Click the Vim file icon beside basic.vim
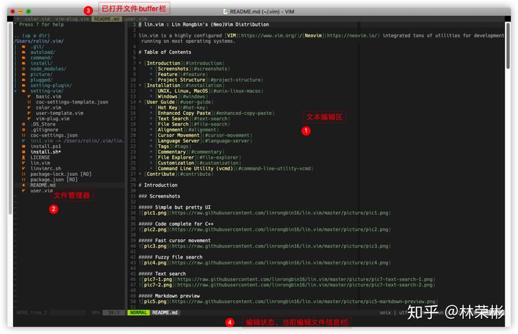 pos(30,96)
